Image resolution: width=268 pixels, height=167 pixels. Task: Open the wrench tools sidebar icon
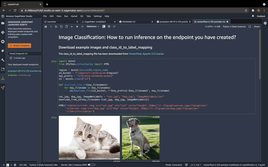(3, 60)
